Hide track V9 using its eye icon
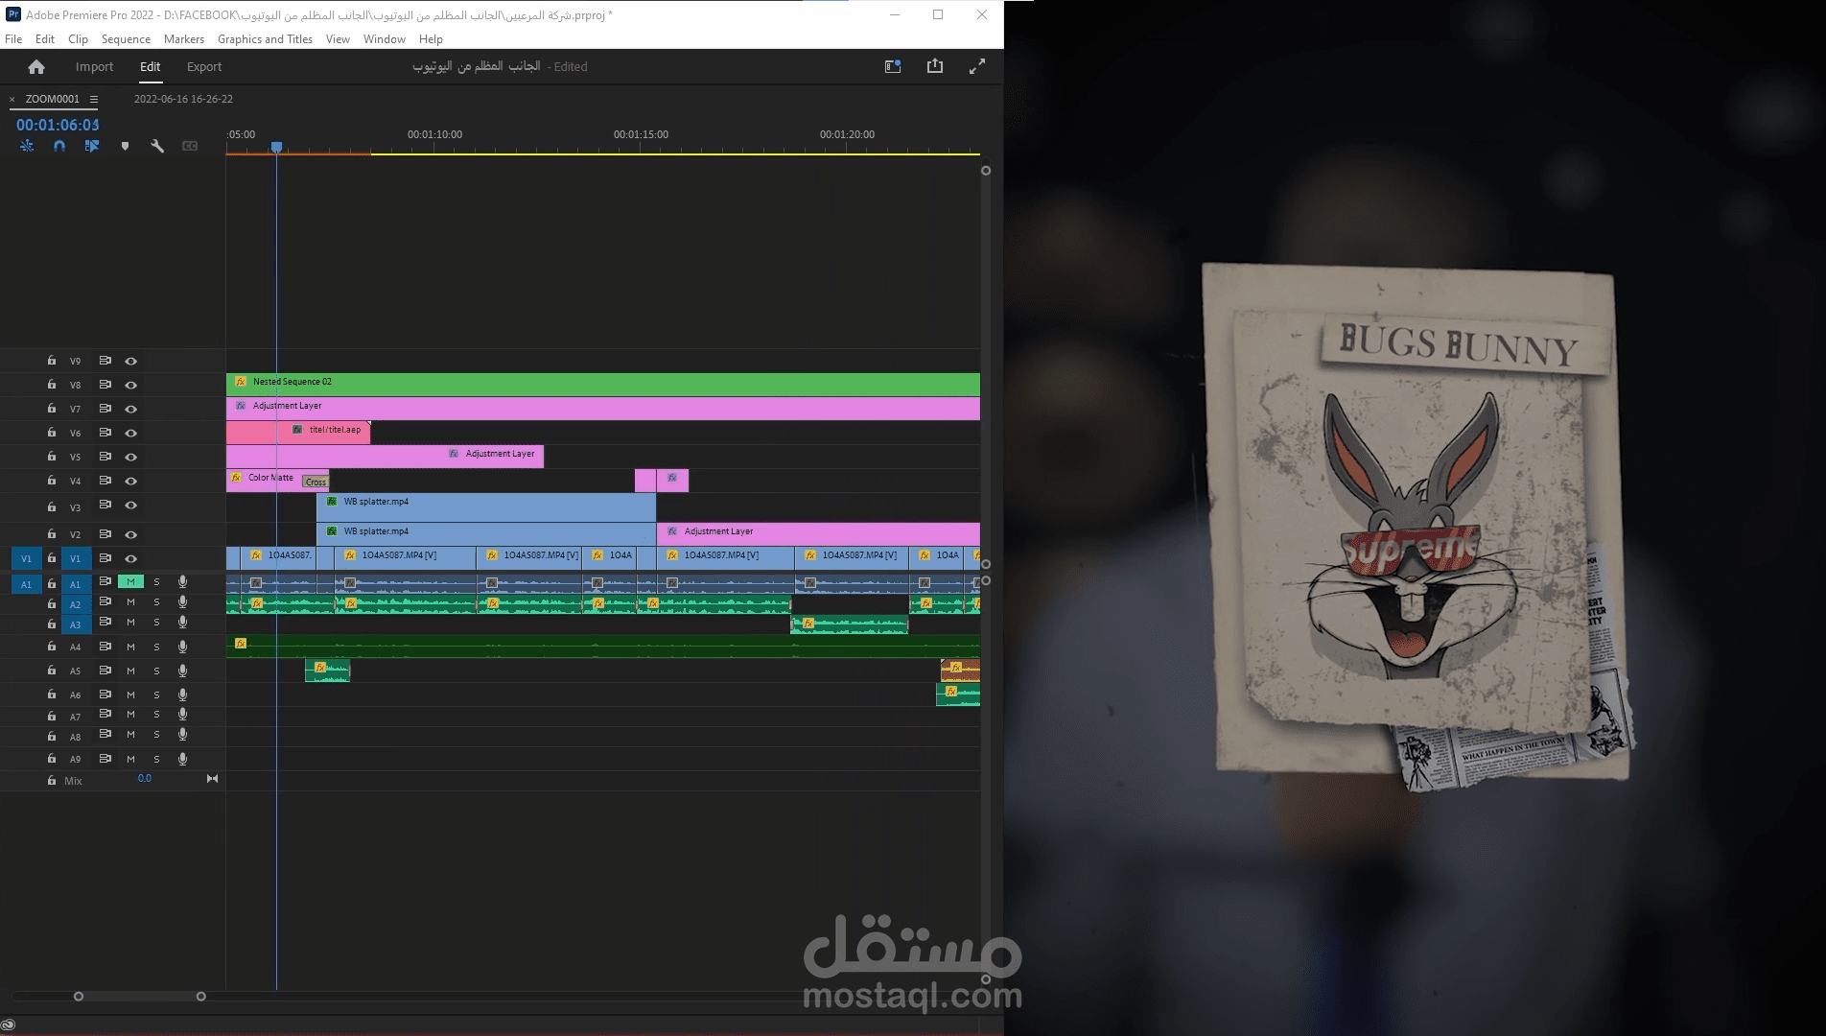The width and height of the screenshot is (1826, 1036). 131,362
